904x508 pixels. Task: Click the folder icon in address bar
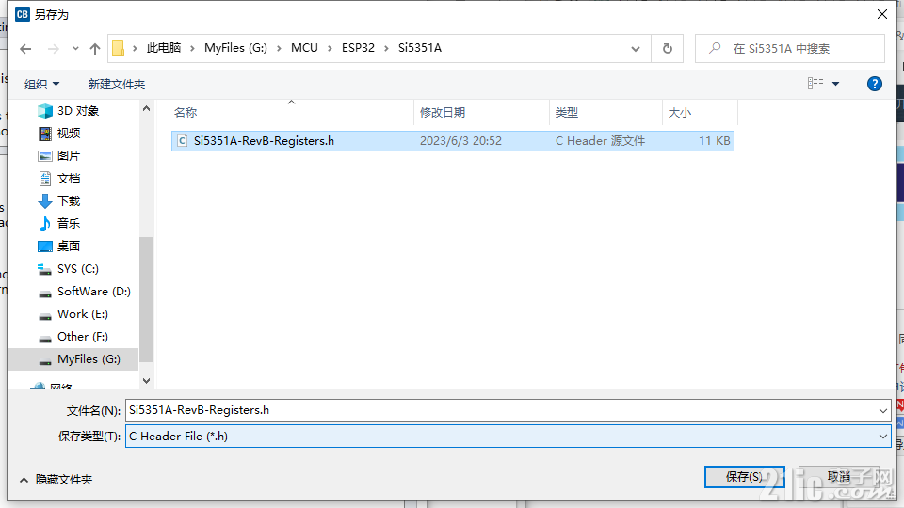coord(119,48)
